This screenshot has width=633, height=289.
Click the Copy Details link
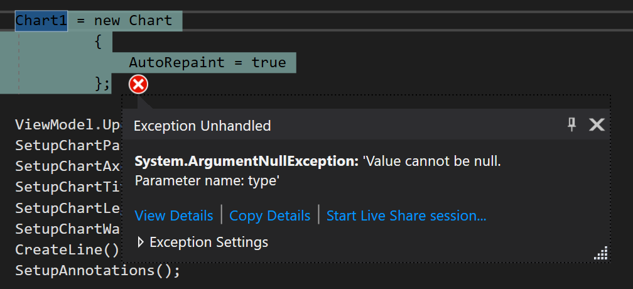[x=269, y=215]
